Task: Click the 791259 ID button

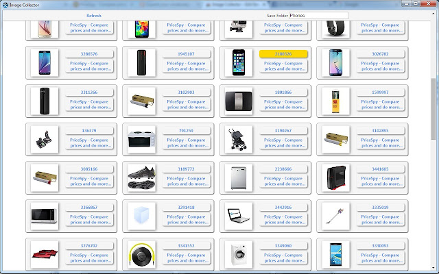Action: coord(186,131)
